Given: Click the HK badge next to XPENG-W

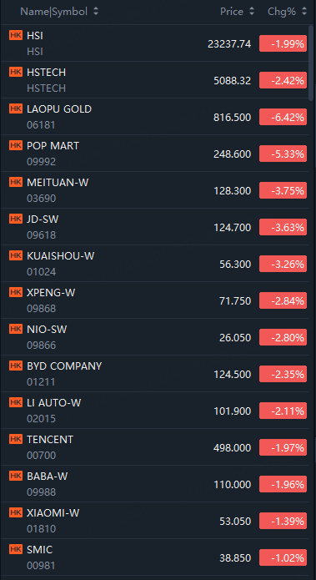Looking at the screenshot, I should tap(16, 292).
